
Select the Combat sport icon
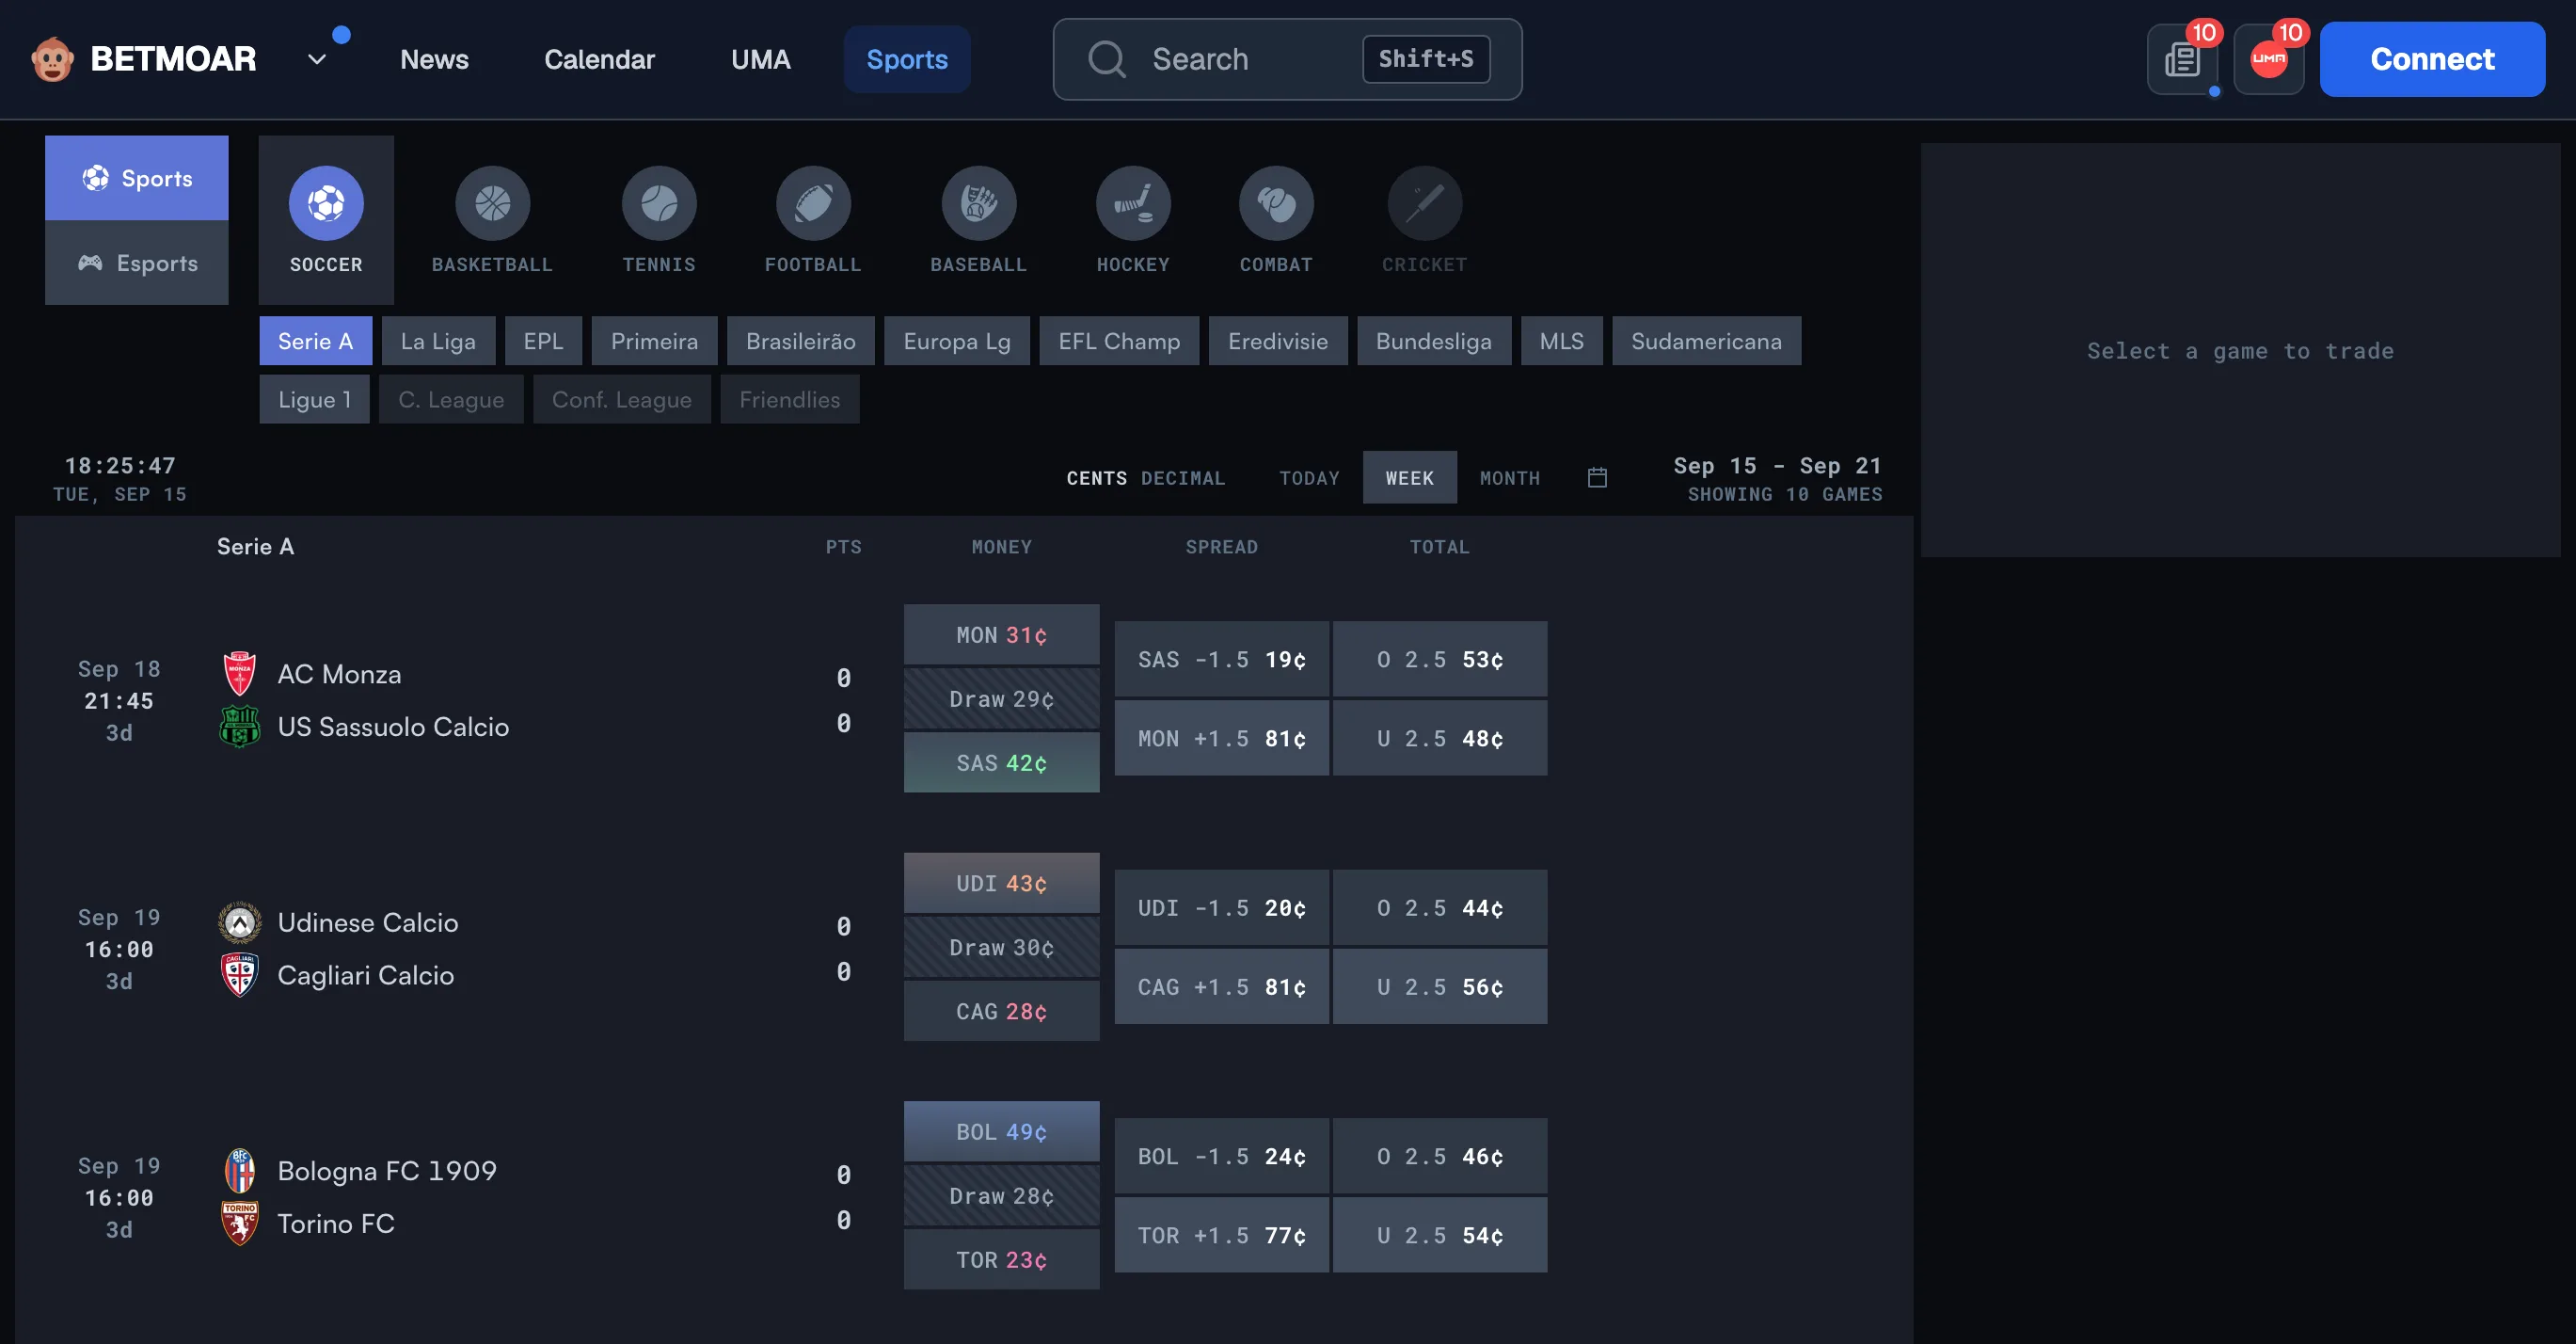[1276, 203]
